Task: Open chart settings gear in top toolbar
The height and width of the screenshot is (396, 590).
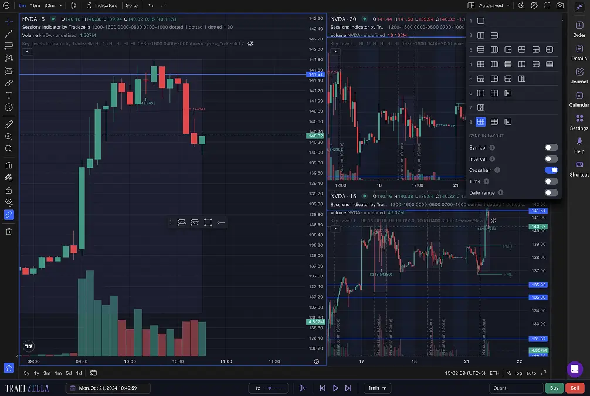Action: 534,5
